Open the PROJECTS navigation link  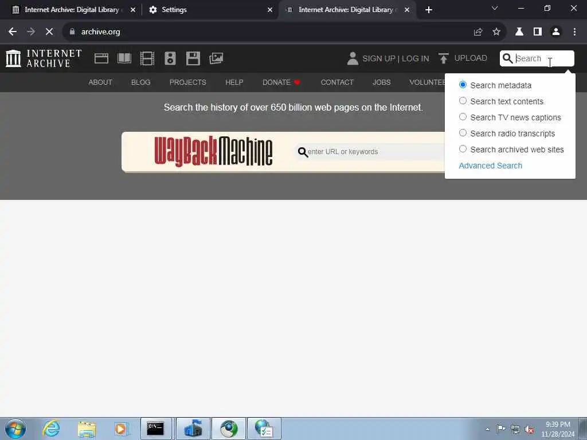pos(187,82)
